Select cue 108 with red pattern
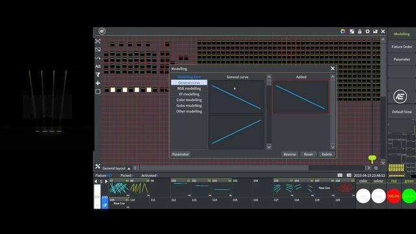This screenshot has width=416, height=234. coord(344,188)
